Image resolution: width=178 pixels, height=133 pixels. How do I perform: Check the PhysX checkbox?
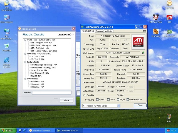[x=118, y=99]
